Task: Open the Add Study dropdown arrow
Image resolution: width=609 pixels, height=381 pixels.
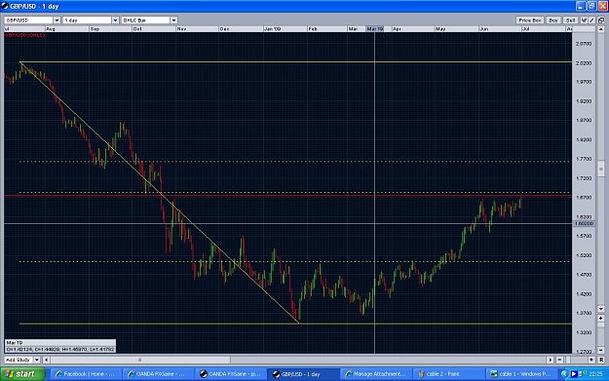Action: 37,360
